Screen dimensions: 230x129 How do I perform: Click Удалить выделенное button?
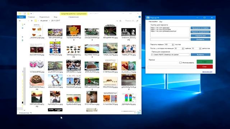tap(201, 32)
